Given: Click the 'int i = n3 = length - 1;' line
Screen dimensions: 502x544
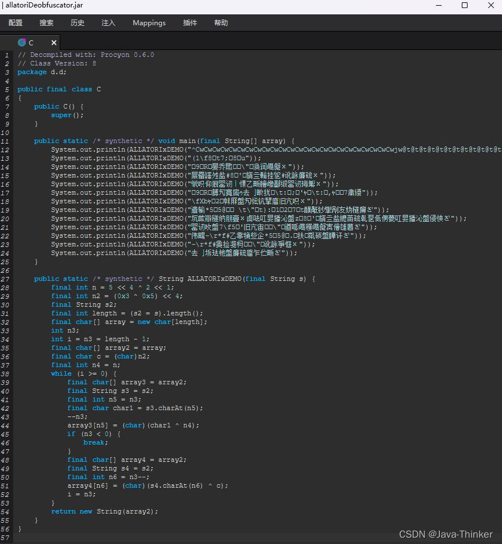Looking at the screenshot, I should click(x=100, y=339).
